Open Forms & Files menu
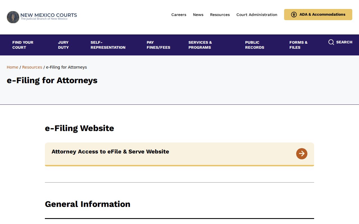Viewport: 359px width, 224px height. point(298,45)
